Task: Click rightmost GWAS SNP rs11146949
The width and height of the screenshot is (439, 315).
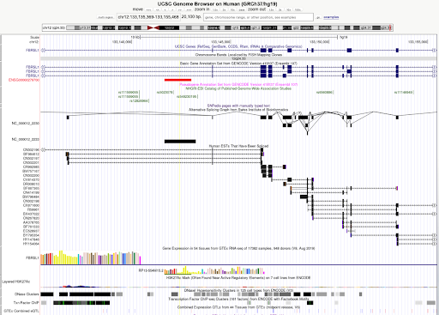Action: click(404, 93)
